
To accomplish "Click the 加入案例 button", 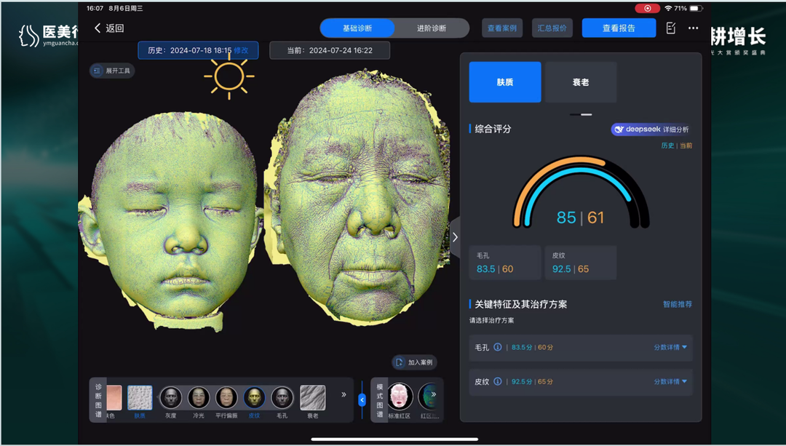I will pyautogui.click(x=416, y=362).
